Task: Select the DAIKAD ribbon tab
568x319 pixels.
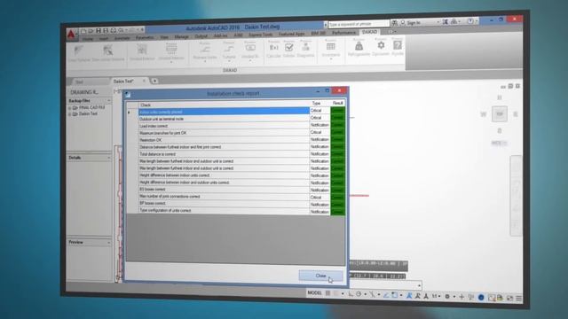Action: coord(369,32)
